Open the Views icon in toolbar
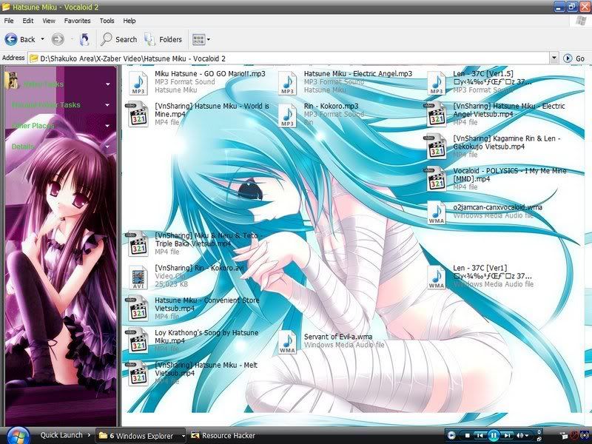This screenshot has width=592, height=444. click(198, 39)
